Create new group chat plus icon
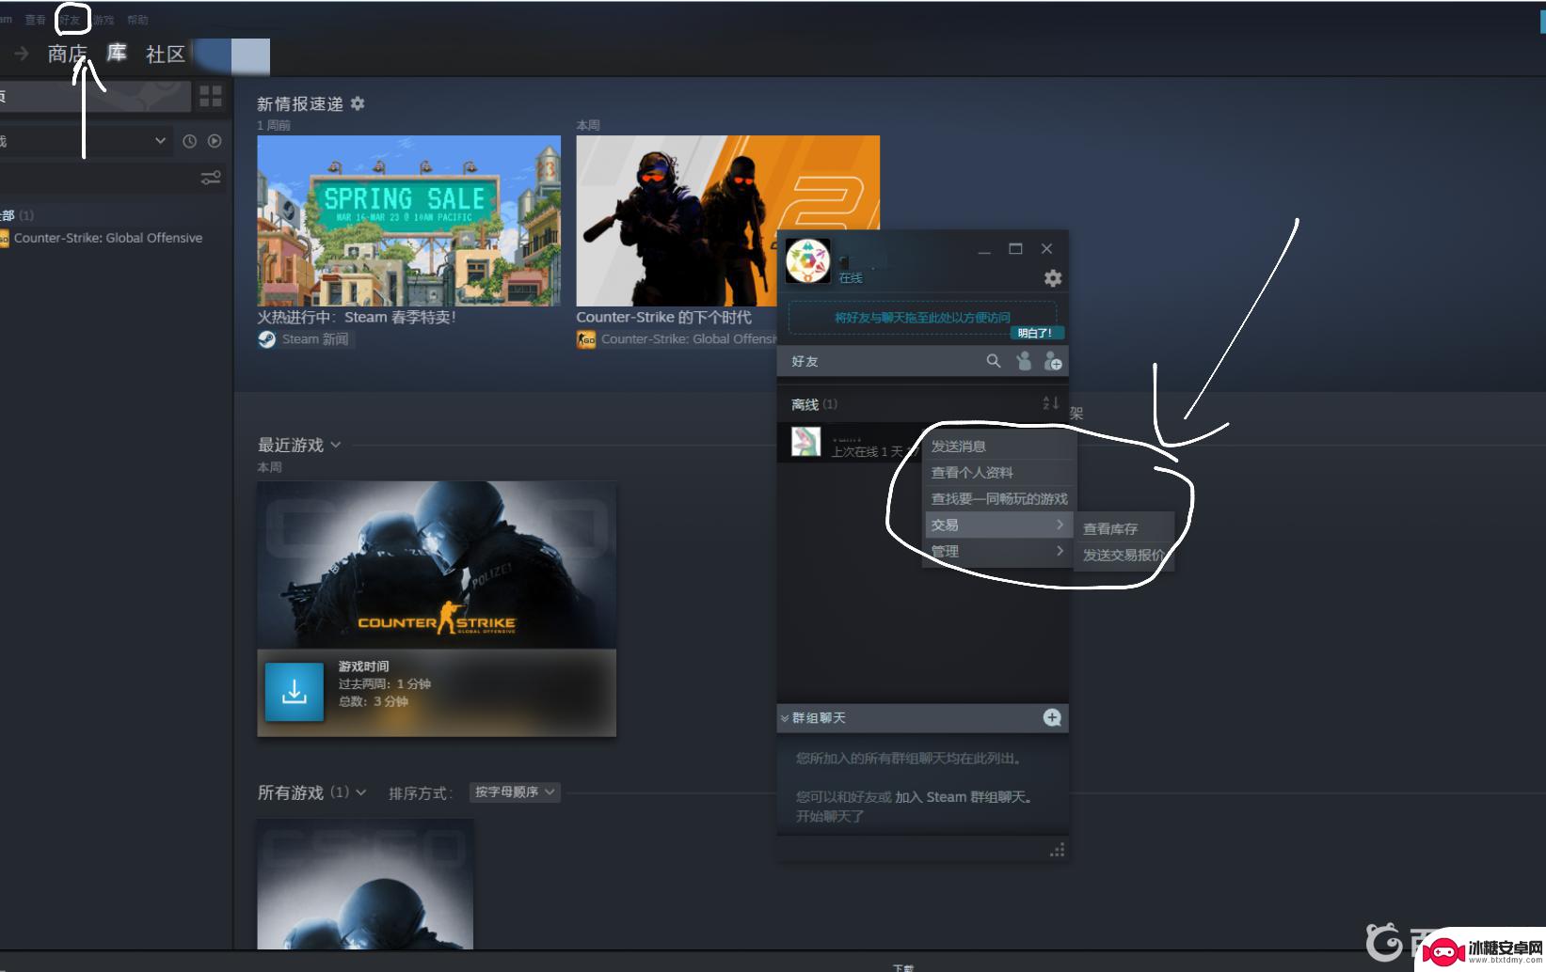The height and width of the screenshot is (972, 1546). click(x=1052, y=718)
